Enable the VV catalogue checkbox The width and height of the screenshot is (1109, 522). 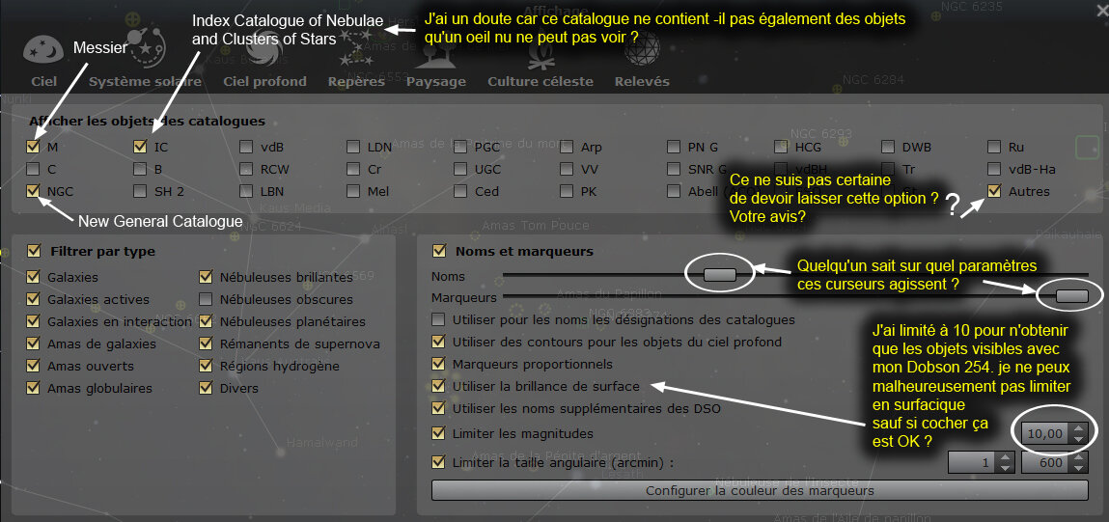[568, 169]
